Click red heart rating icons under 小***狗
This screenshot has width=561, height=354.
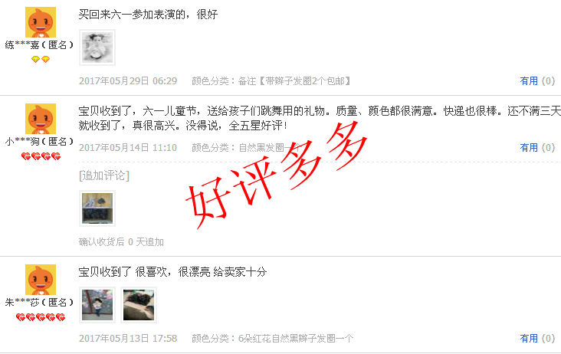tap(41, 156)
